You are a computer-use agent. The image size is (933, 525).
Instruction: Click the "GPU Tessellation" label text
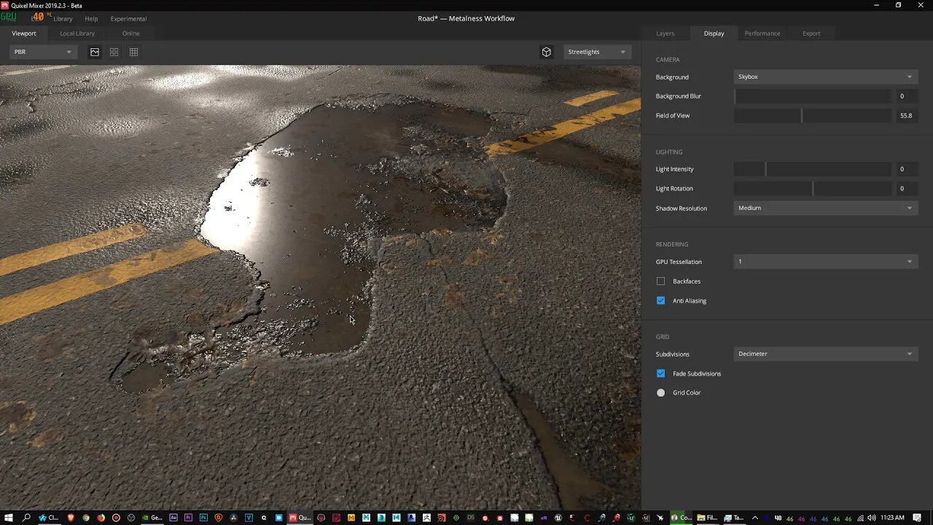679,261
